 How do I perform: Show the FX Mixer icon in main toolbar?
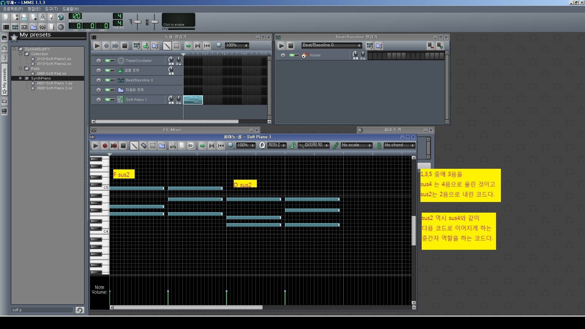tap(43, 27)
